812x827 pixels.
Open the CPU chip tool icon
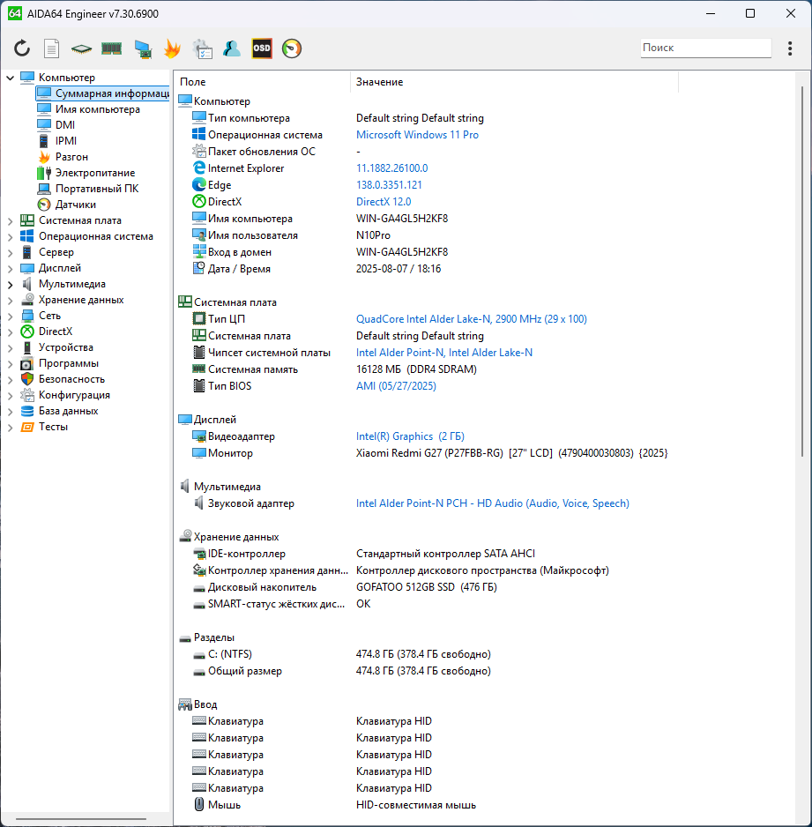click(x=81, y=48)
